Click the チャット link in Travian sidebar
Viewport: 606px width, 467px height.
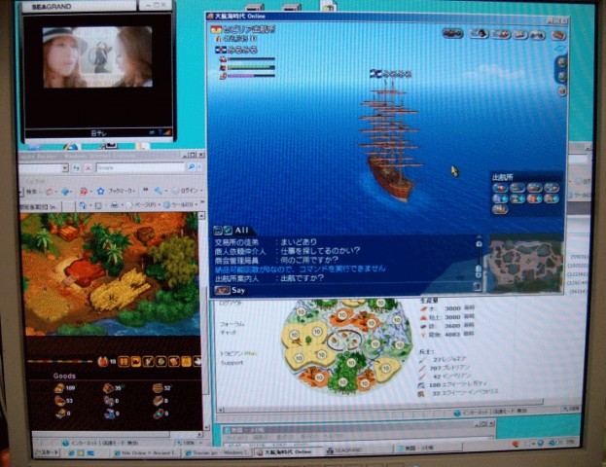[x=229, y=332]
